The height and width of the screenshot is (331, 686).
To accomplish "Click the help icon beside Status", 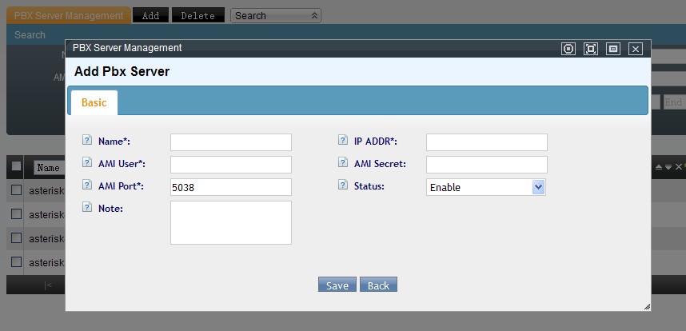I will click(343, 185).
